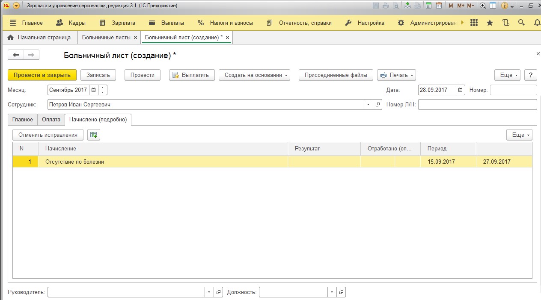Open the Налоги и взносы section
541x300 pixels.
pos(225,23)
